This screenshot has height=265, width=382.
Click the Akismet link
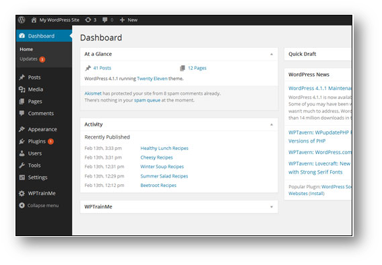[x=93, y=93]
